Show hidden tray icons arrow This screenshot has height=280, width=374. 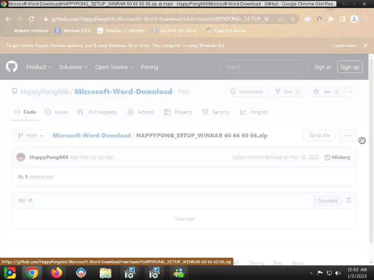pyautogui.click(x=311, y=273)
